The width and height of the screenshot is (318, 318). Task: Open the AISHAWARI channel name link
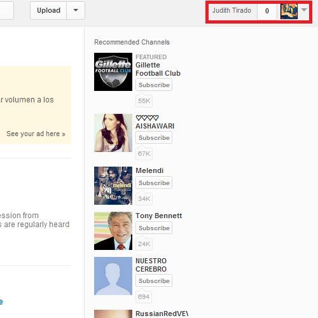155,122
